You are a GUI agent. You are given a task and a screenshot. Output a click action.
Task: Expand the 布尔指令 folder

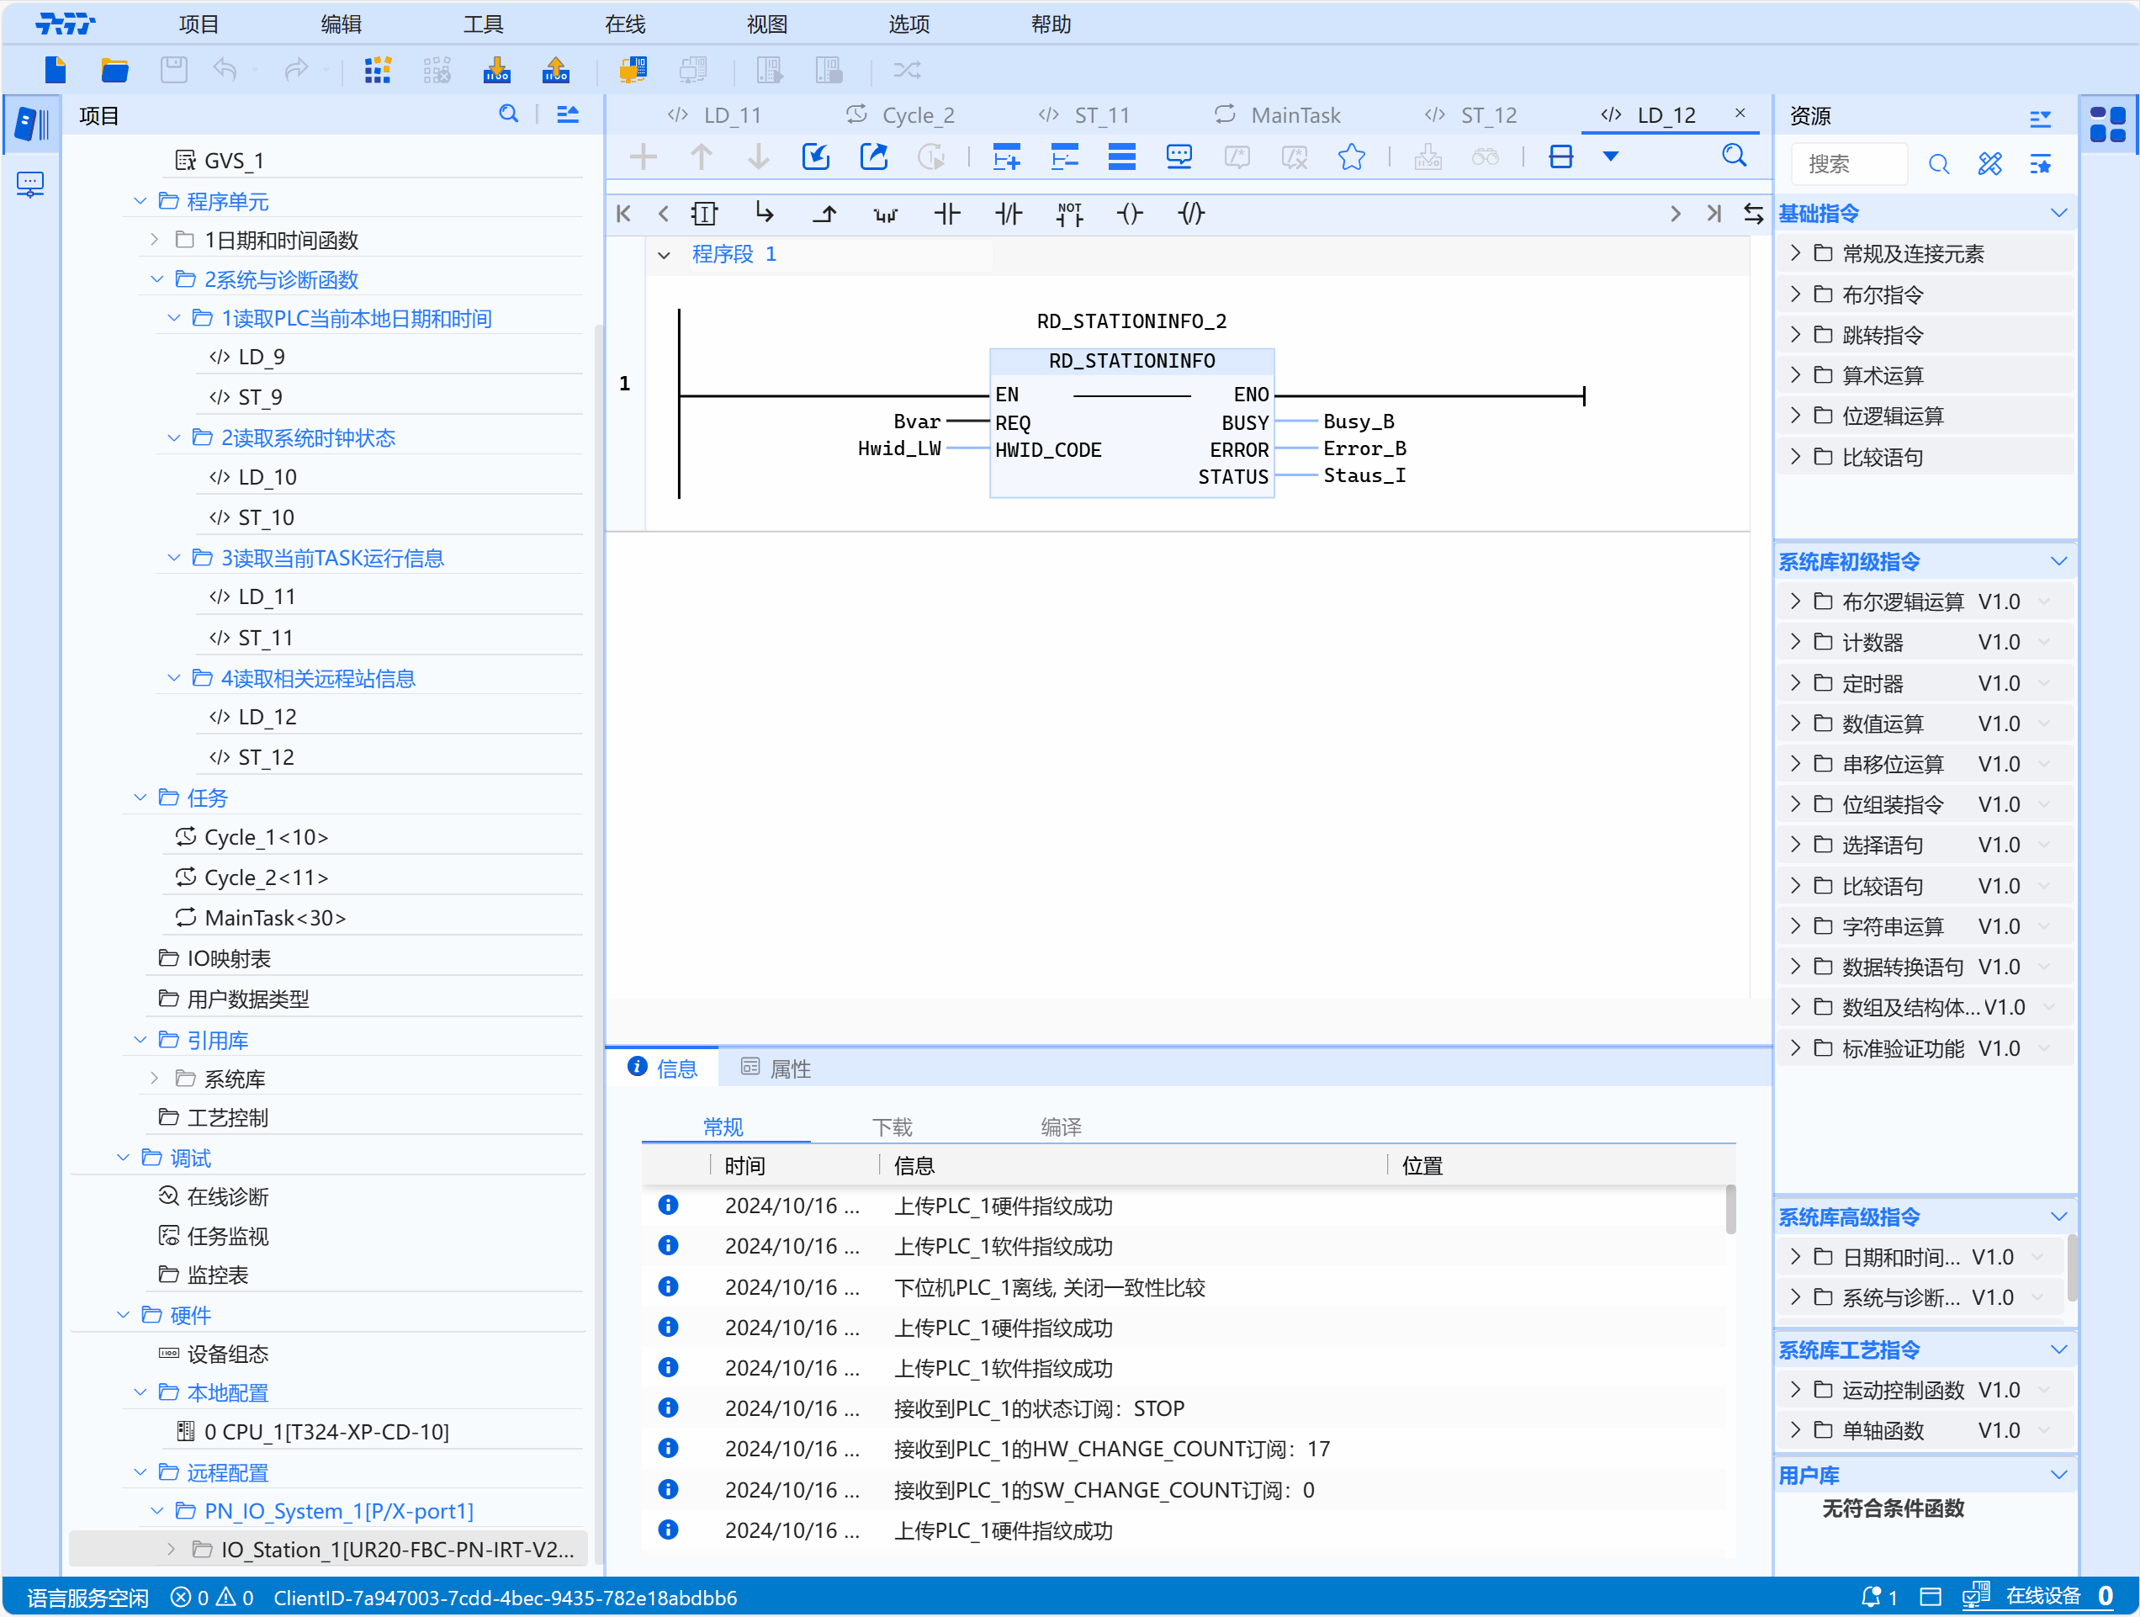point(1796,294)
